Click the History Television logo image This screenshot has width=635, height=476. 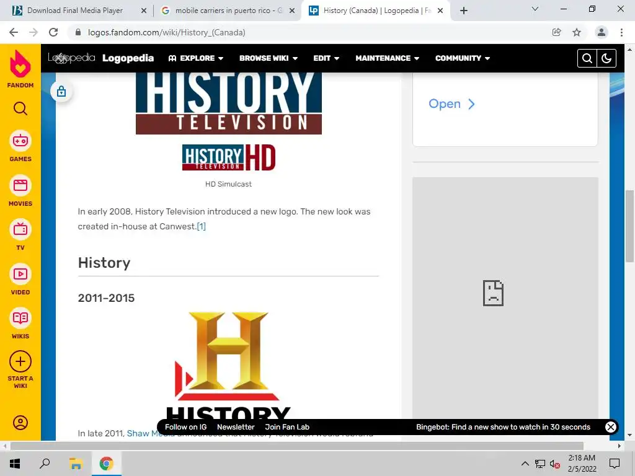click(229, 104)
